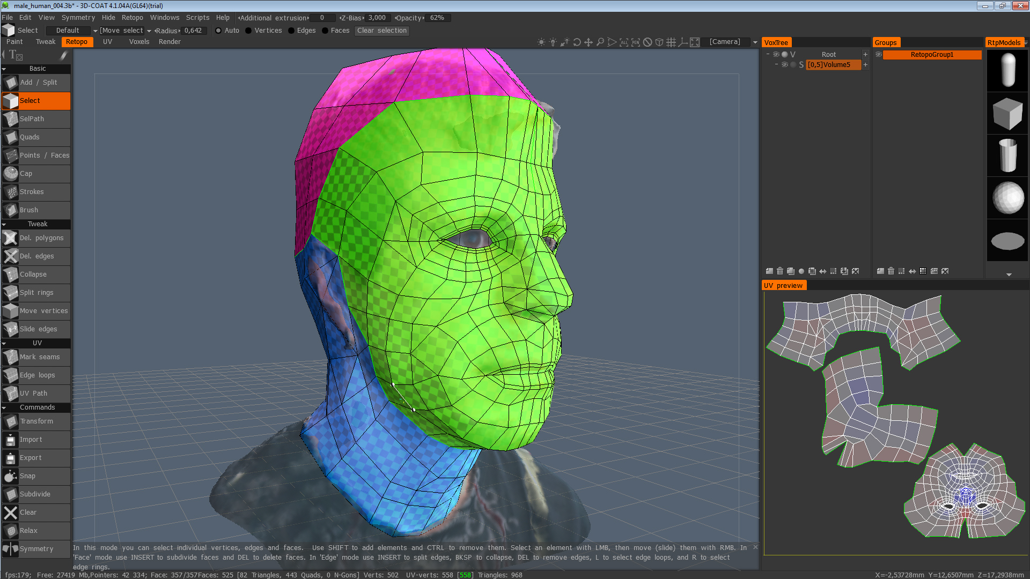Collapse the Root node in VoxTree
This screenshot has width=1030, height=579.
click(768, 54)
